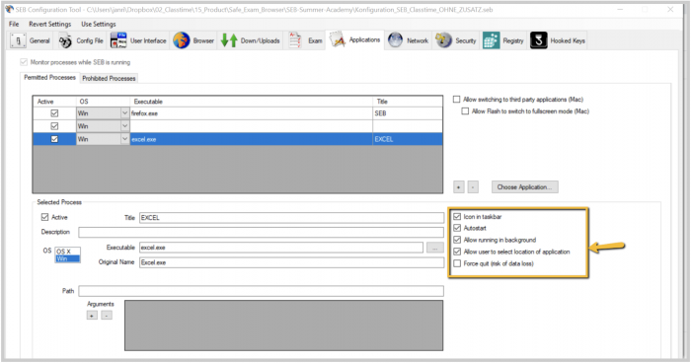Viewport: 691px width, 363px height.
Task: Click the Active column header
Action: (54, 102)
